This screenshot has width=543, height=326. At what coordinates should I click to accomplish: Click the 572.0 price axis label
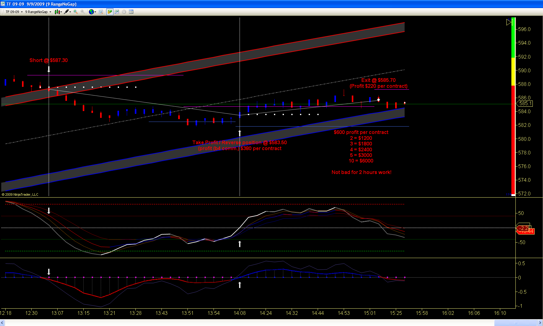point(524,194)
